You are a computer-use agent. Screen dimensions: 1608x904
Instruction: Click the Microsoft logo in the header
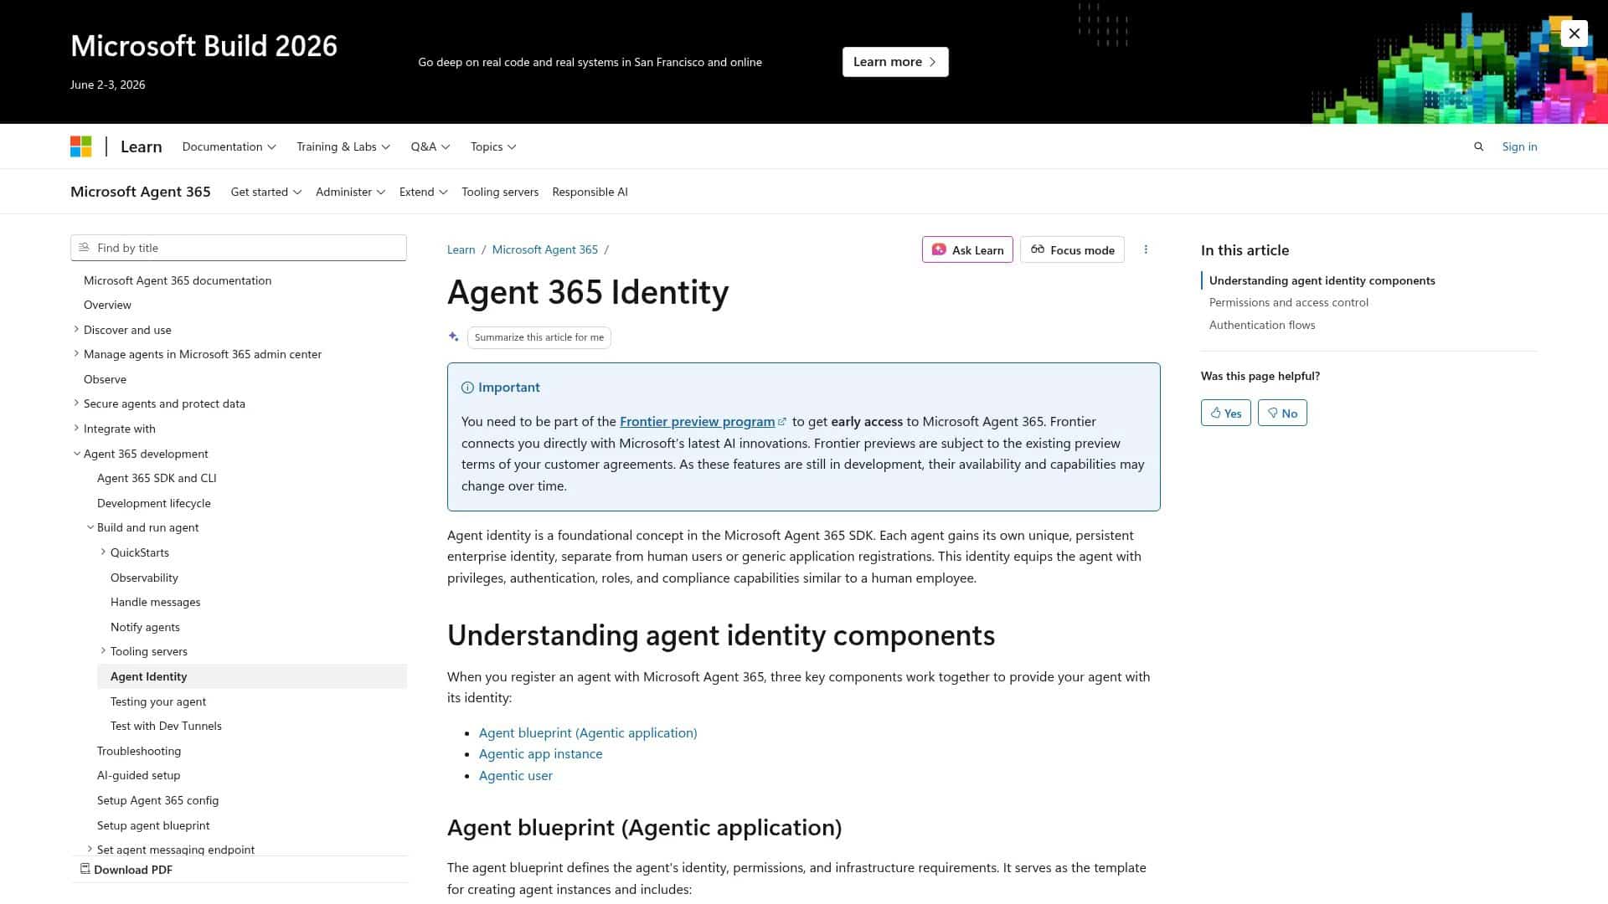pos(81,146)
